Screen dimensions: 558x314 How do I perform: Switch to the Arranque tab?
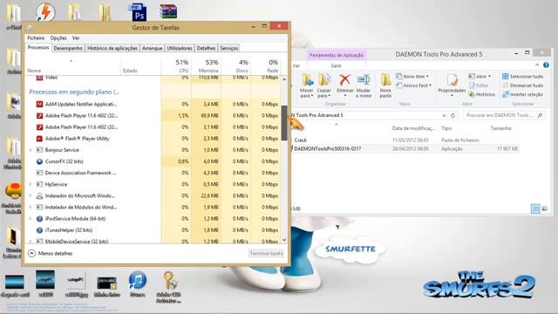click(x=152, y=48)
